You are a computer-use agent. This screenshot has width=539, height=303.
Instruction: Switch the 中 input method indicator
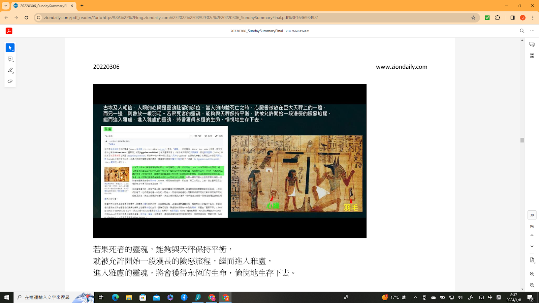click(x=490, y=297)
